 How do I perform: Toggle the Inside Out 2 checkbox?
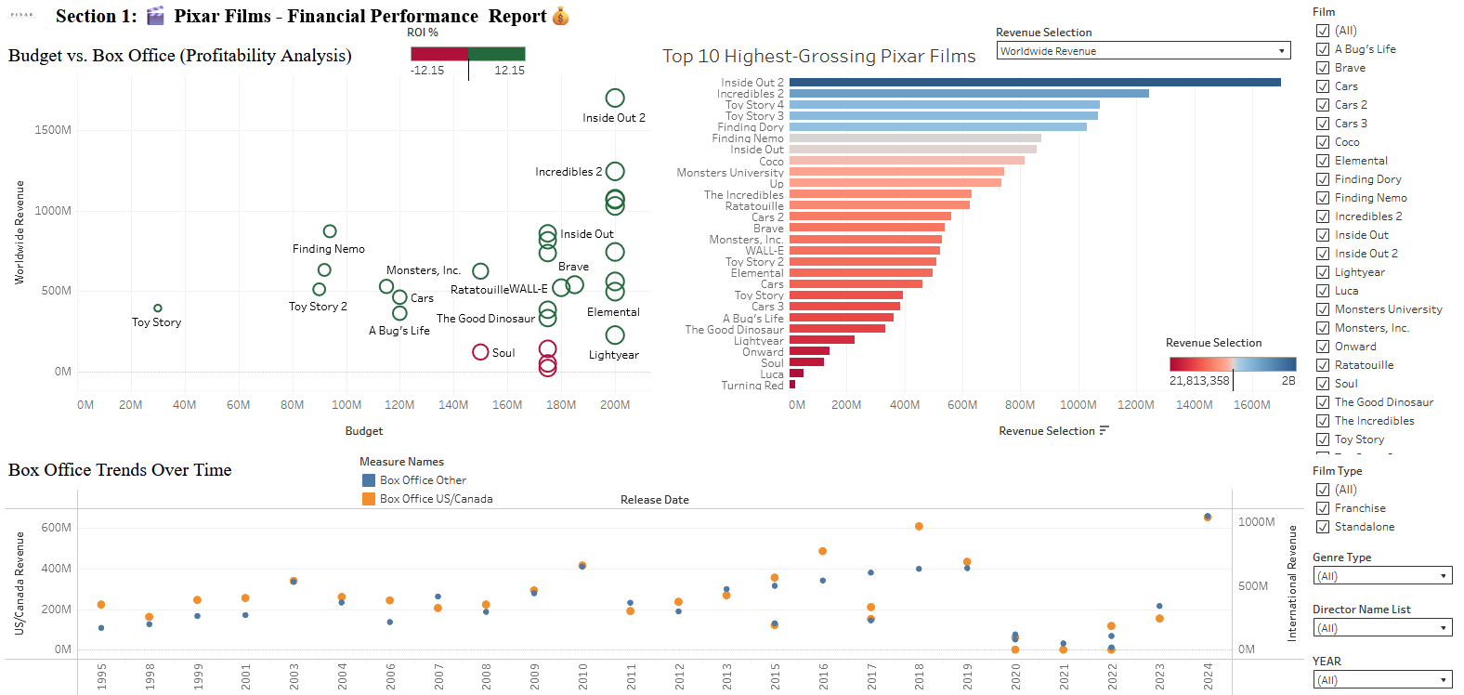tap(1323, 254)
